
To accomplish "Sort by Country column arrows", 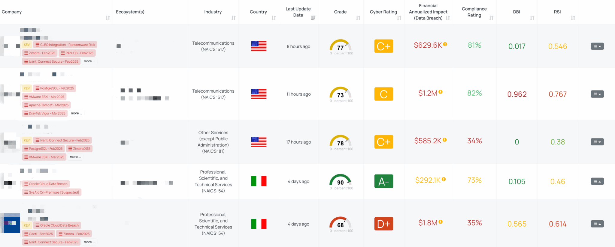I will click(x=274, y=18).
